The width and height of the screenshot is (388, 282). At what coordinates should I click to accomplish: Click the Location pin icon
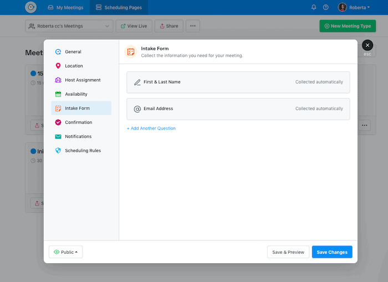58,66
